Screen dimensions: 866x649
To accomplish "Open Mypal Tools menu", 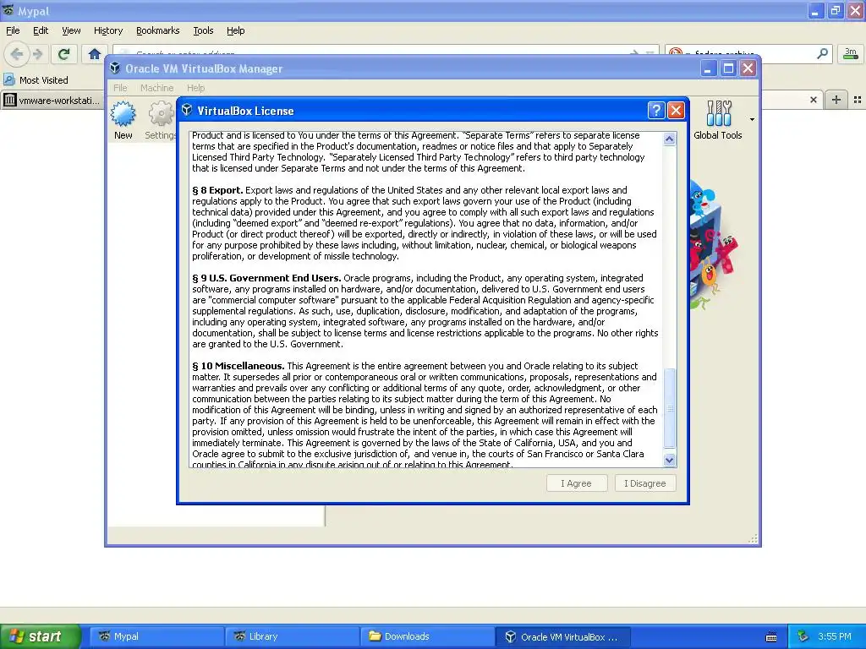I will pyautogui.click(x=203, y=30).
